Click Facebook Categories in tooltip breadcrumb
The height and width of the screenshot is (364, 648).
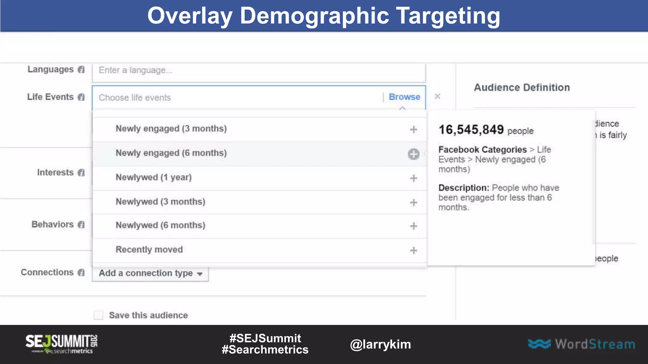tap(483, 149)
